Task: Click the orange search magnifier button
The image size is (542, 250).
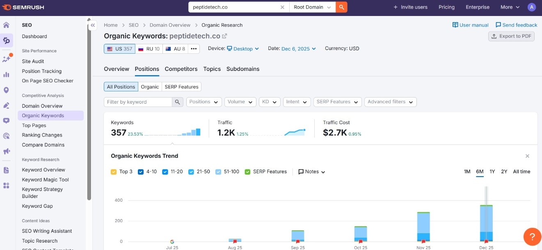Action: coord(341,7)
